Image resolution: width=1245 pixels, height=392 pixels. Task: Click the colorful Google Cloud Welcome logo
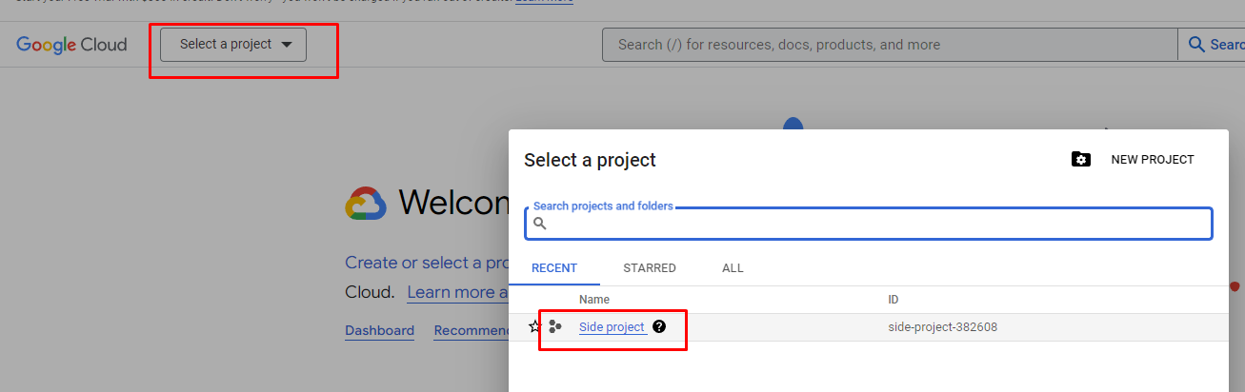click(366, 204)
